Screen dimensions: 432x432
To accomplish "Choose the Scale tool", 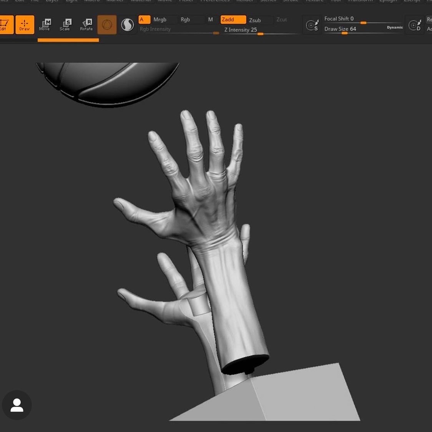I will (x=65, y=25).
